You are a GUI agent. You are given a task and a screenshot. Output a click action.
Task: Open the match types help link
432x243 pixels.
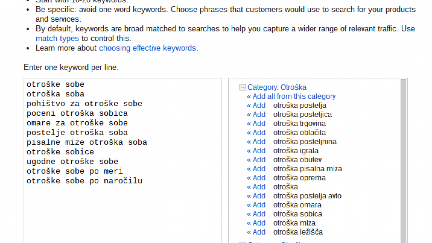[x=57, y=39]
